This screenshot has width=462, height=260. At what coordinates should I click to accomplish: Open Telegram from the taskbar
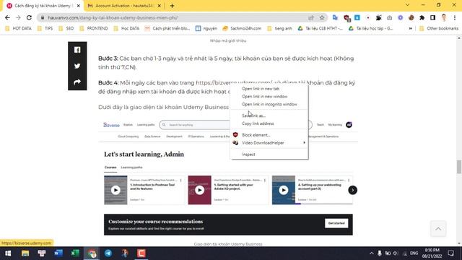pos(108,253)
